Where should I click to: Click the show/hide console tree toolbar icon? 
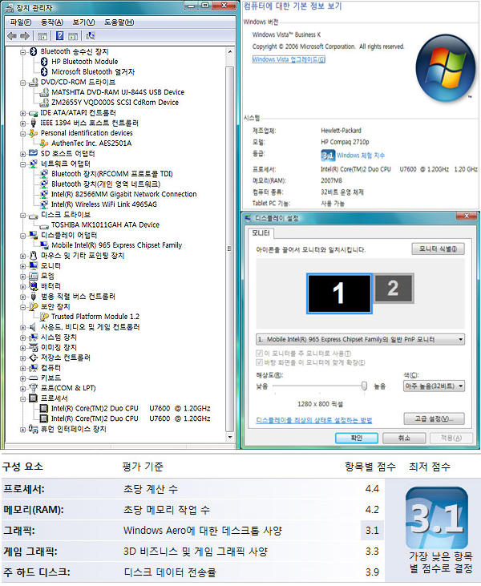pos(42,36)
